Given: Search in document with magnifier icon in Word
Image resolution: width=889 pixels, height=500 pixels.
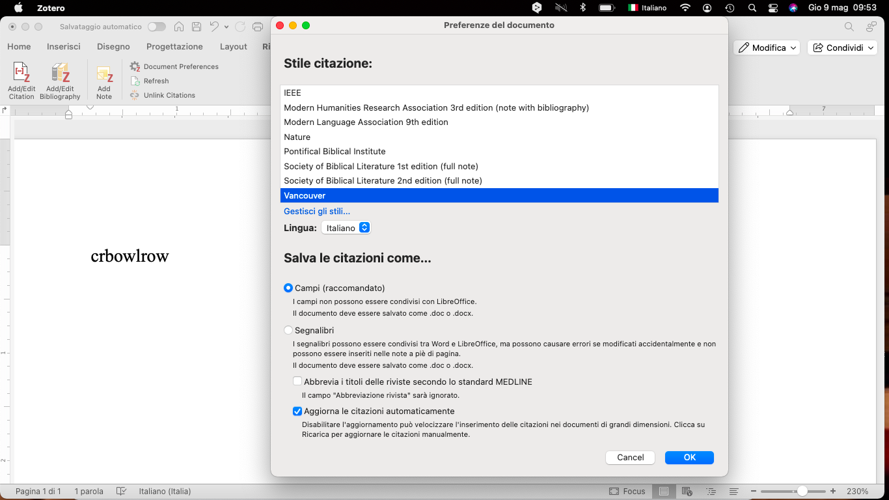Looking at the screenshot, I should pyautogui.click(x=849, y=27).
